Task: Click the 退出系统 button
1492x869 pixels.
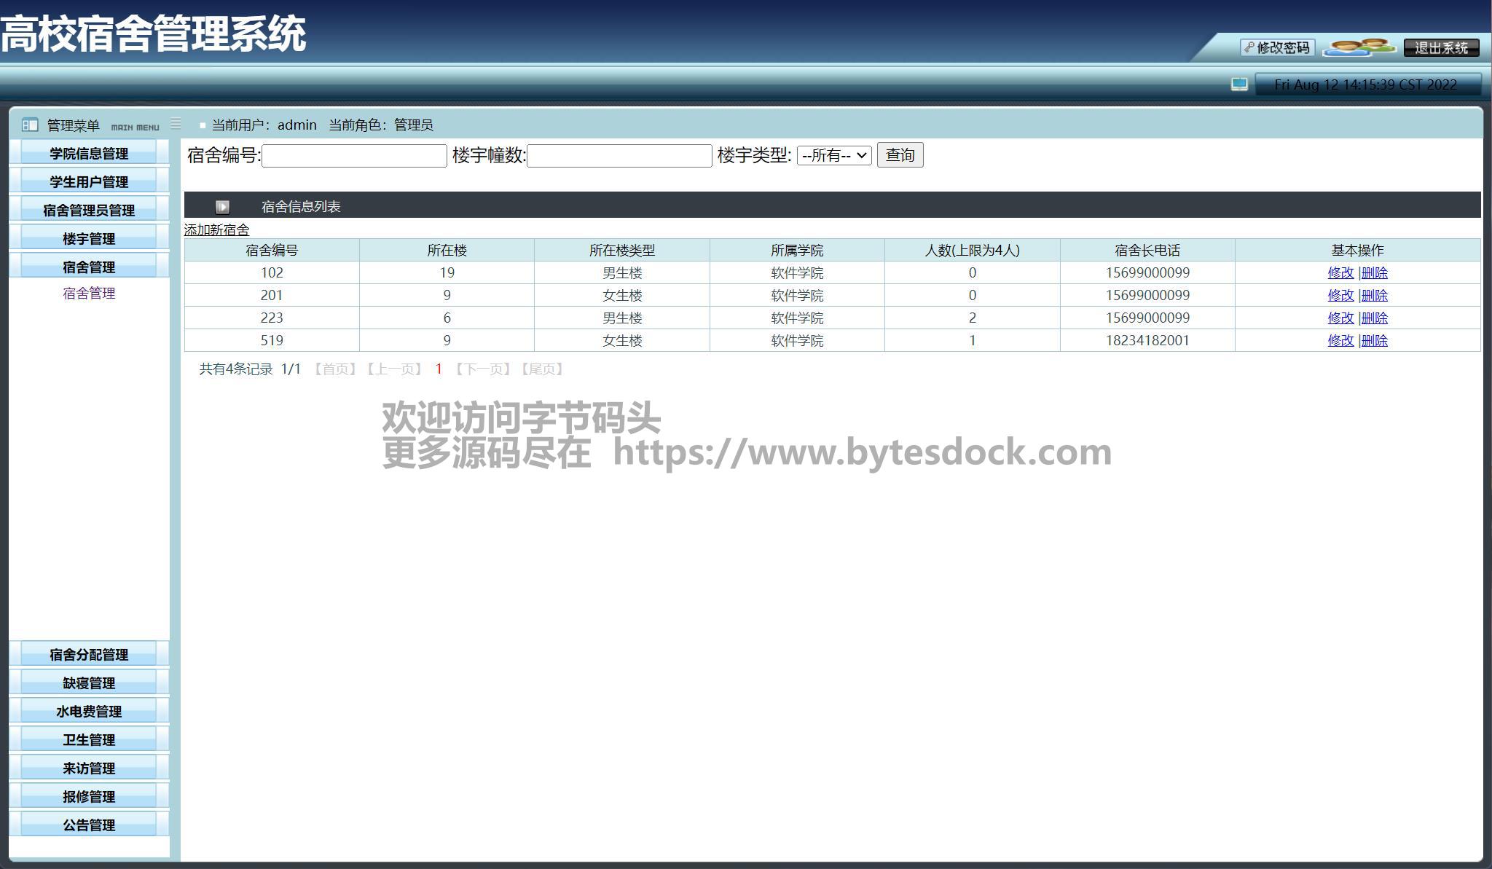Action: click(x=1440, y=48)
